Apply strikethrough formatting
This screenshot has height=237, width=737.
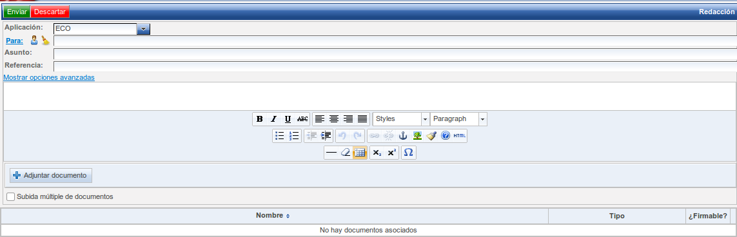(302, 119)
